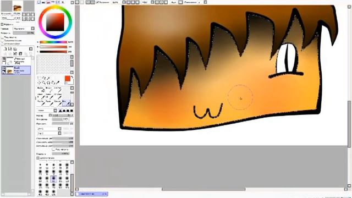The height and width of the screenshot is (198, 352).
Task: Swap foreground and background colors
Action: [x=72, y=77]
